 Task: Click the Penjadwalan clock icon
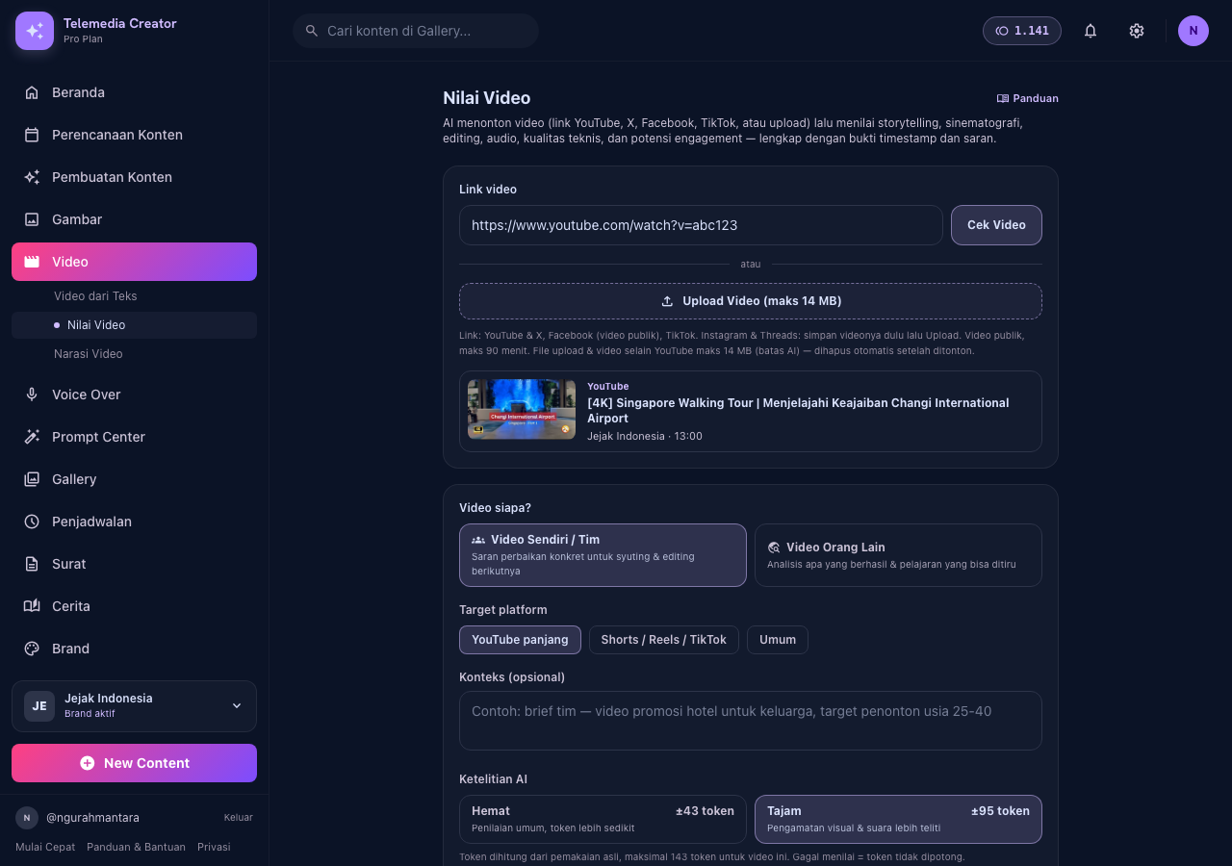(x=32, y=522)
